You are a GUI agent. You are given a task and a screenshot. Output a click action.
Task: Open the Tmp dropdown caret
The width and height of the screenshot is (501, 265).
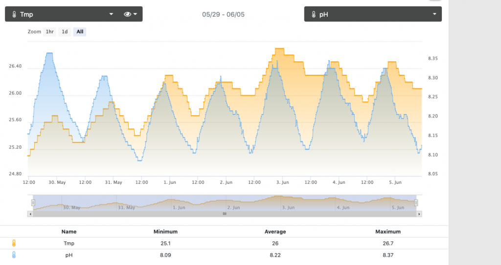coord(112,14)
